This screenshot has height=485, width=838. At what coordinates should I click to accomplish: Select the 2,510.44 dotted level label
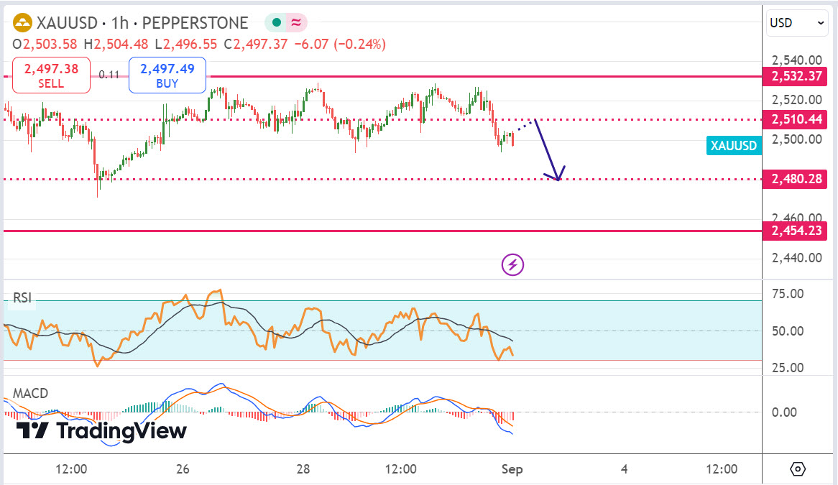(796, 119)
